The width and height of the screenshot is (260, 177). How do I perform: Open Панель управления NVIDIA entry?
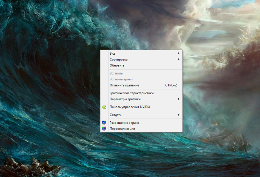141,107
